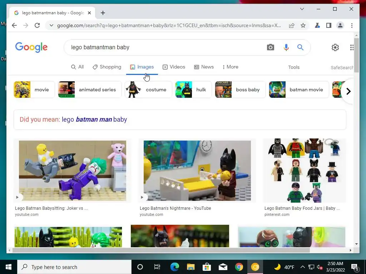The width and height of the screenshot is (366, 274).
Task: Open the Chrome Labs flask icon
Action: click(317, 25)
